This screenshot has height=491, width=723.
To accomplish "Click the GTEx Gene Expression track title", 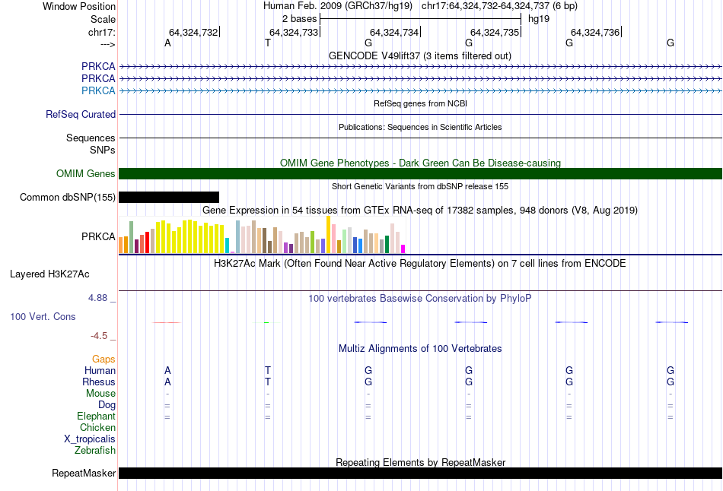I will pyautogui.click(x=420, y=210).
